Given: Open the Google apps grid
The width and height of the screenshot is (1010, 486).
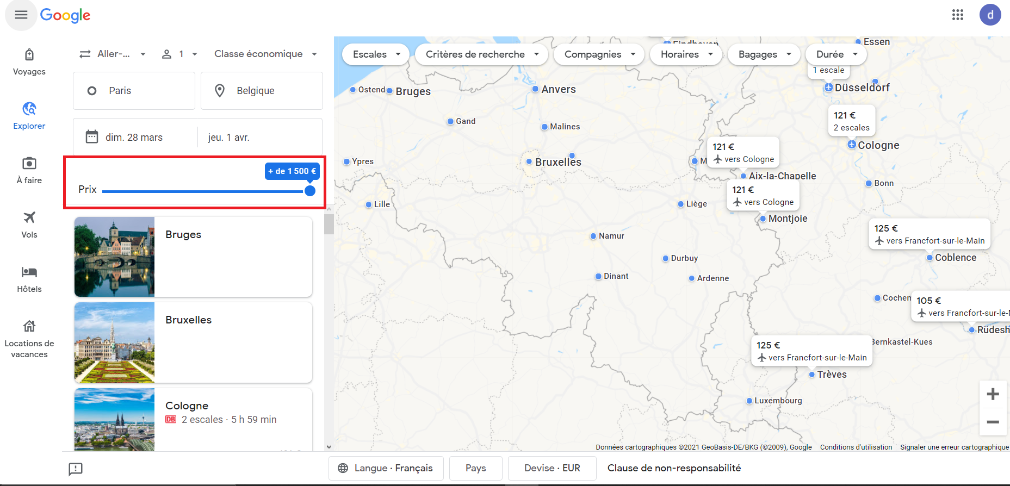Looking at the screenshot, I should pyautogui.click(x=958, y=15).
